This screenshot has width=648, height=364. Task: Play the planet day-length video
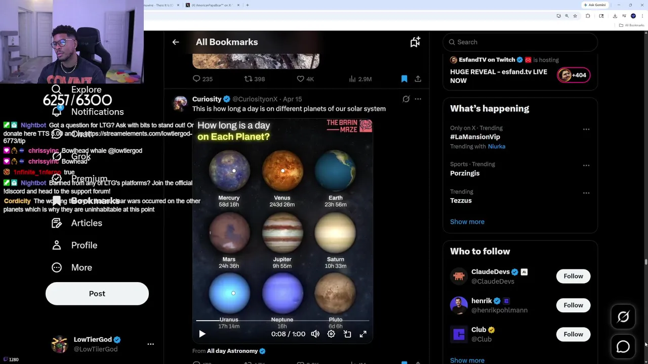pos(202,334)
